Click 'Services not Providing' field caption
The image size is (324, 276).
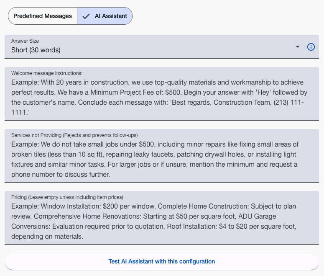74,135
